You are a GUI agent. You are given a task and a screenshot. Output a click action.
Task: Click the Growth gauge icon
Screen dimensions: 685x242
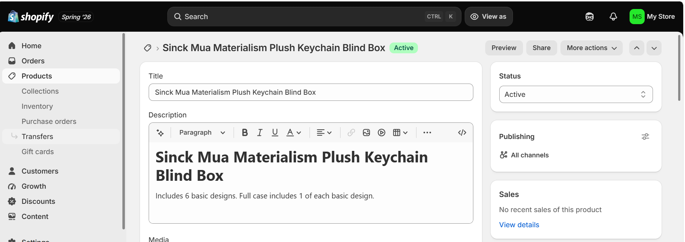[12, 186]
